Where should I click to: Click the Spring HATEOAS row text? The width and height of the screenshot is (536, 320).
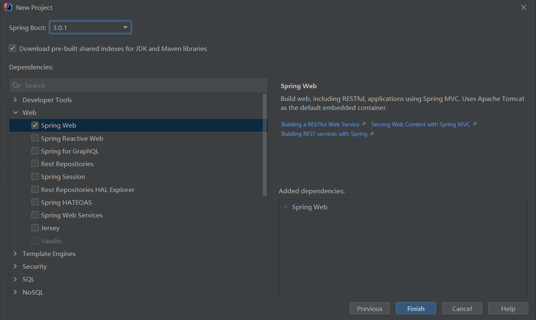pyautogui.click(x=66, y=202)
